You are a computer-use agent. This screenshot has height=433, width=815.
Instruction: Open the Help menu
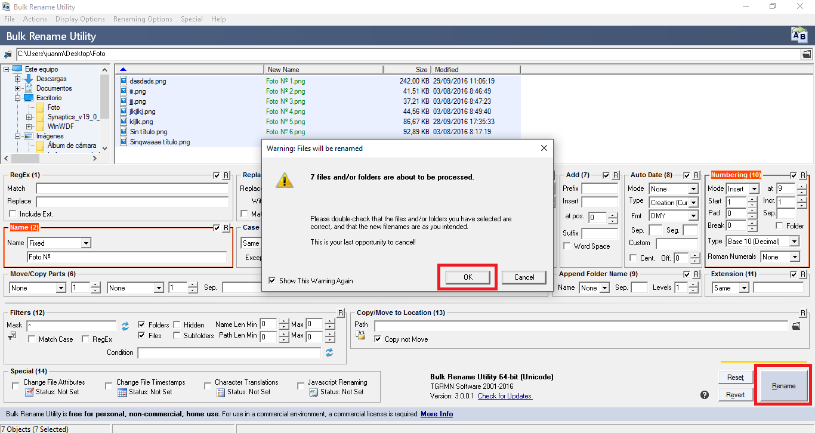pyautogui.click(x=218, y=19)
